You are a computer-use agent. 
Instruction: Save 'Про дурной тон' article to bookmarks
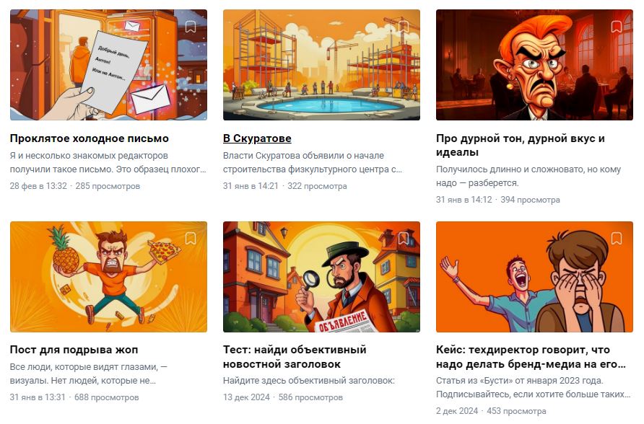click(x=616, y=27)
